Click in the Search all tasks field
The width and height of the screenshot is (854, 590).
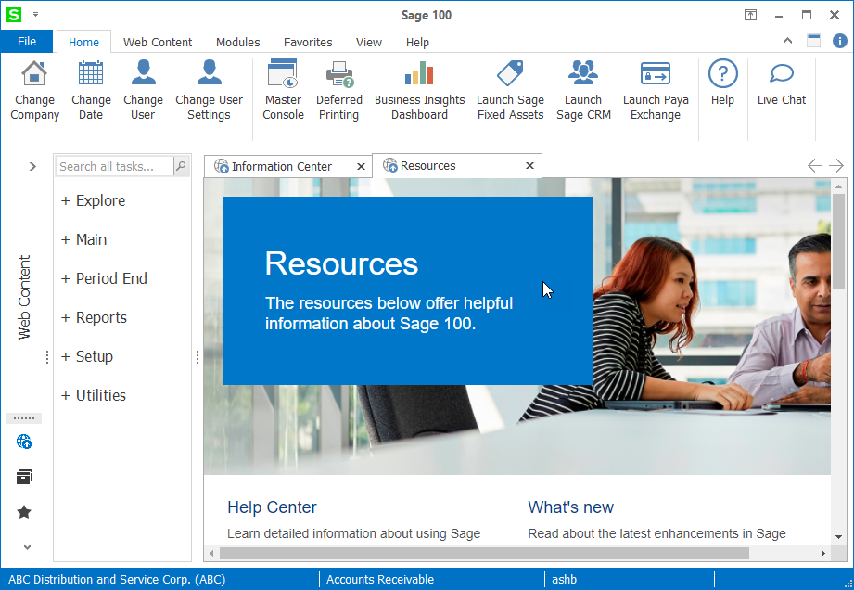point(113,167)
